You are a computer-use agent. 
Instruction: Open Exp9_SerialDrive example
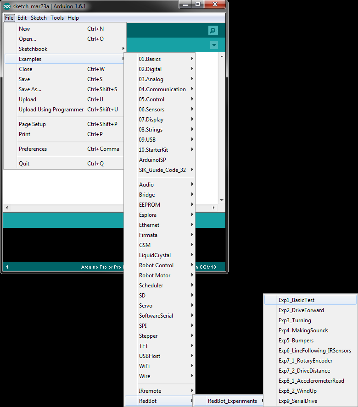[297, 401]
